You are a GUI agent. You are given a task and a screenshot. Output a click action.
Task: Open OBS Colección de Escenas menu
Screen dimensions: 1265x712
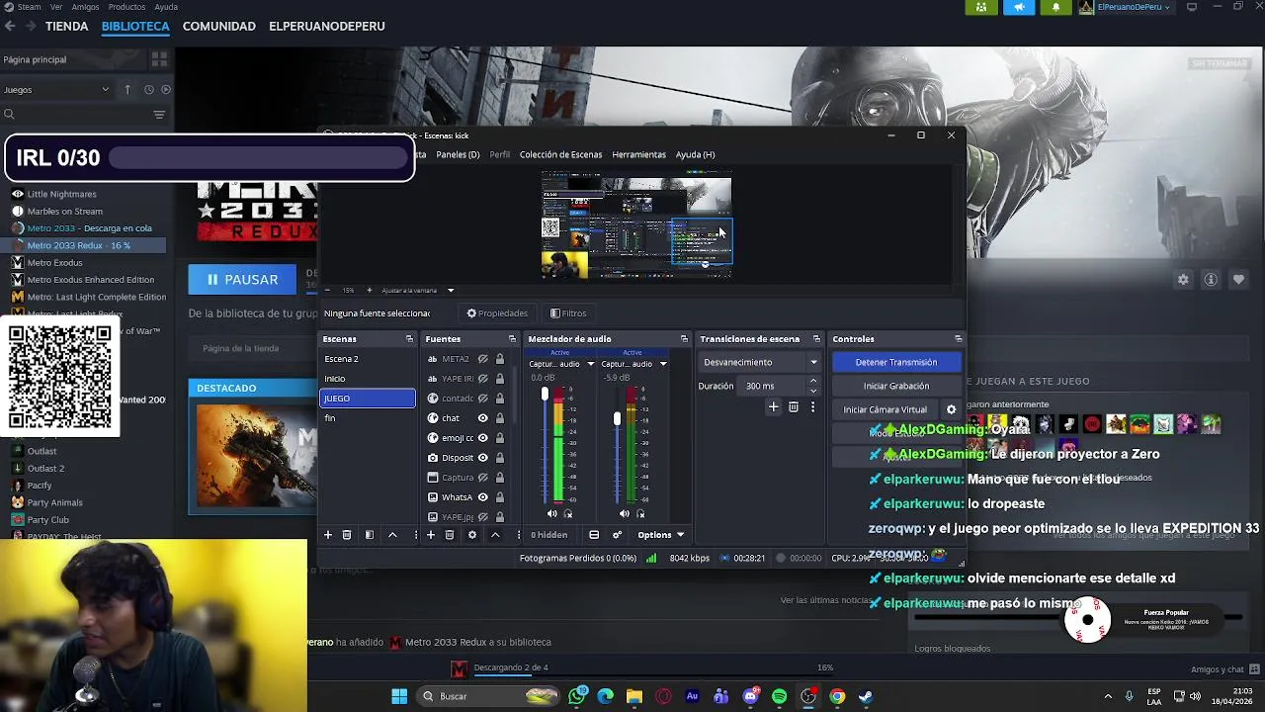tap(560, 154)
